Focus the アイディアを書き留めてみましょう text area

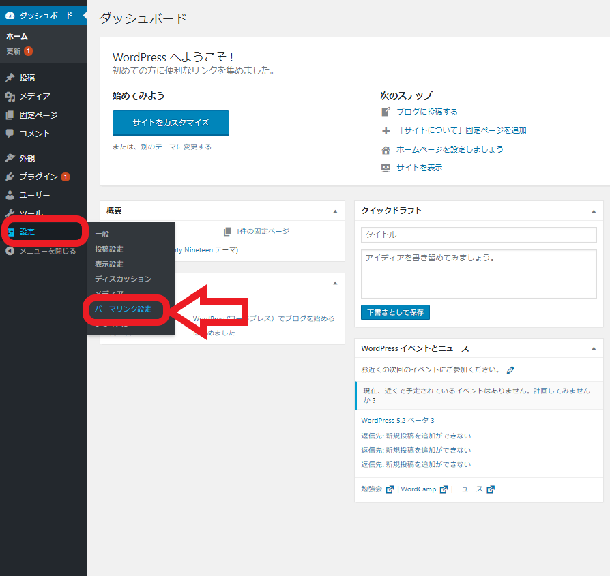478,274
